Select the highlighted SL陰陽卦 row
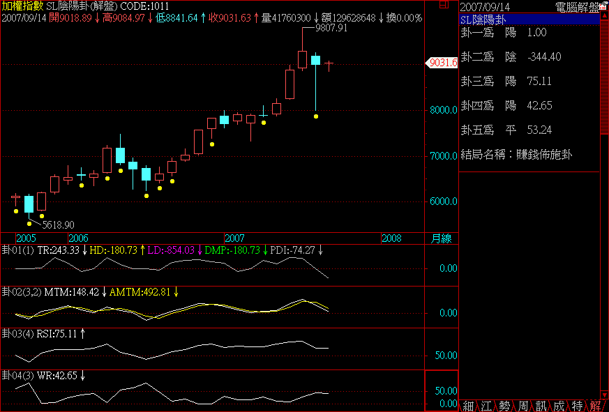This screenshot has width=609, height=412. click(x=529, y=20)
